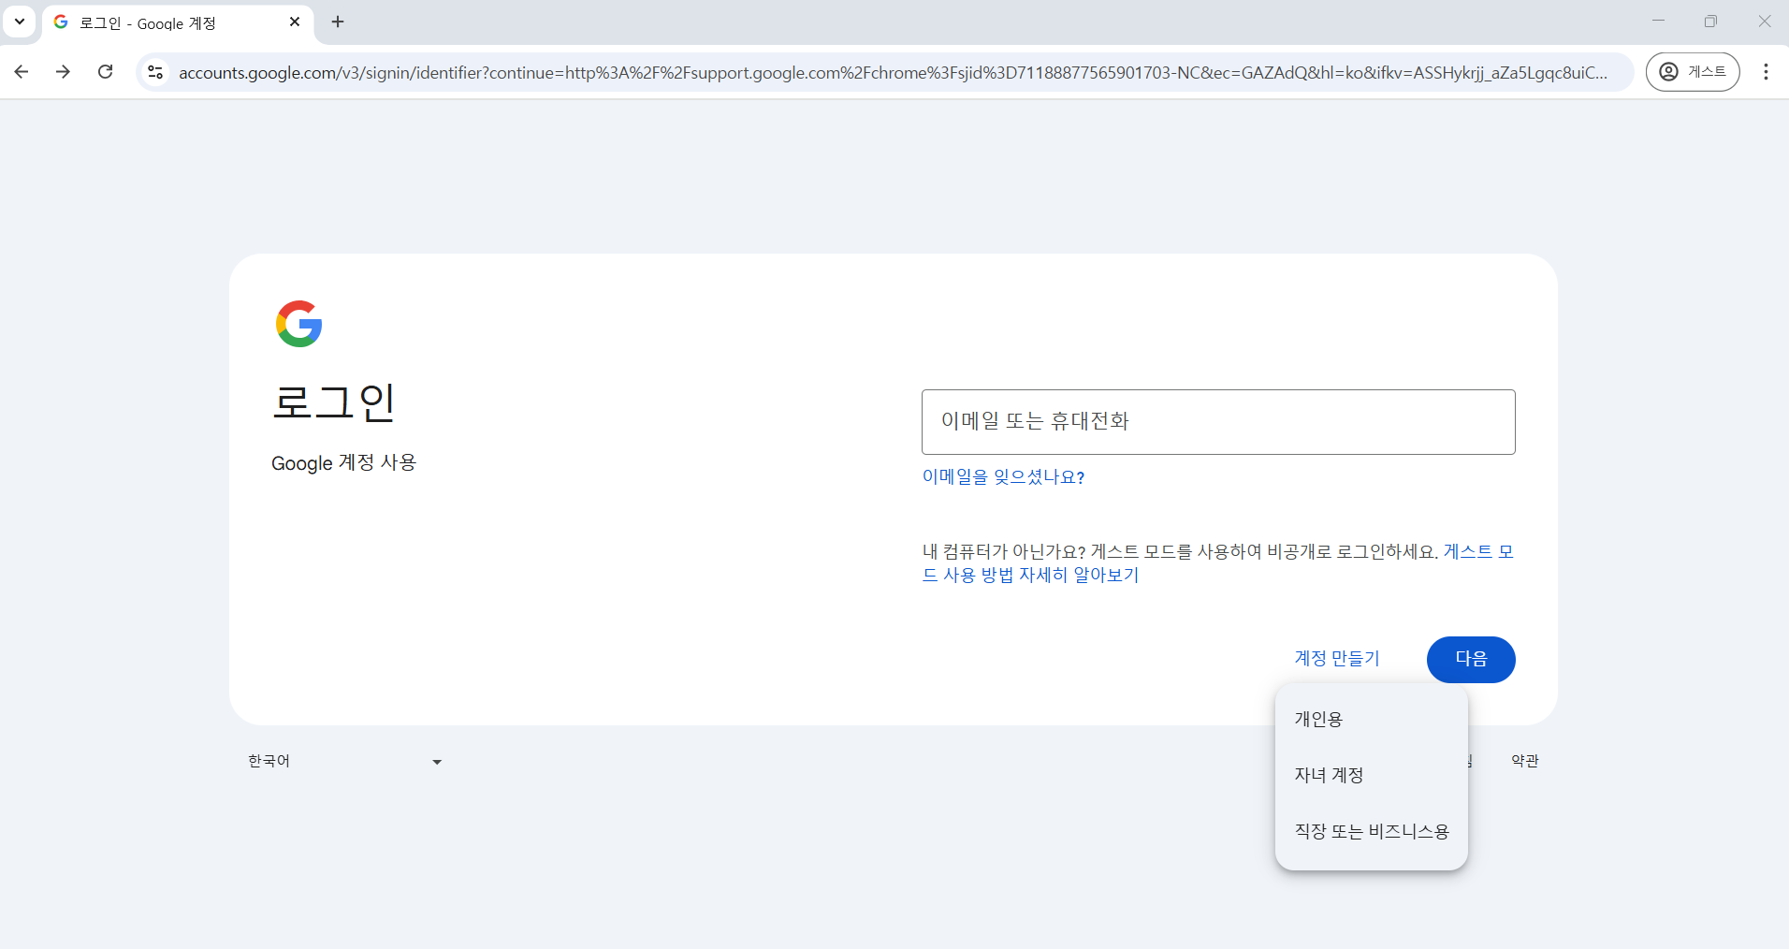Click the 게스트 profile icon
The height and width of the screenshot is (949, 1789).
click(1694, 71)
